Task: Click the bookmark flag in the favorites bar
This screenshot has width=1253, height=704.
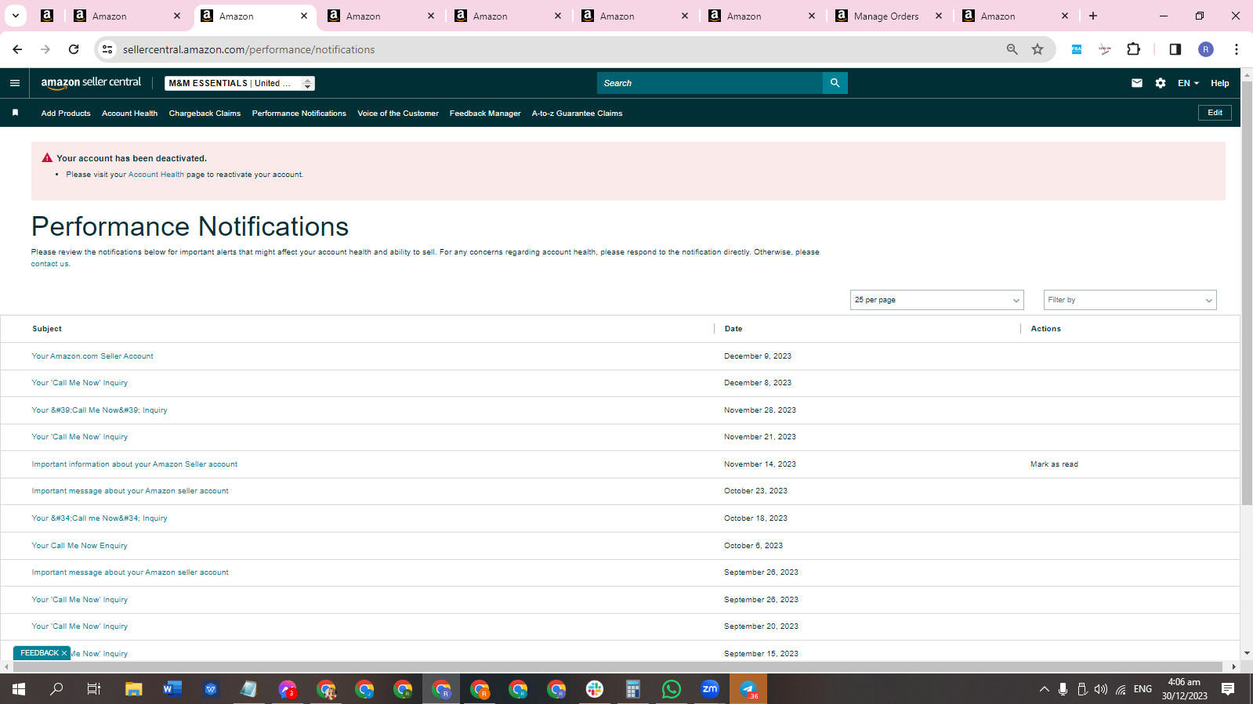Action: pyautogui.click(x=15, y=113)
